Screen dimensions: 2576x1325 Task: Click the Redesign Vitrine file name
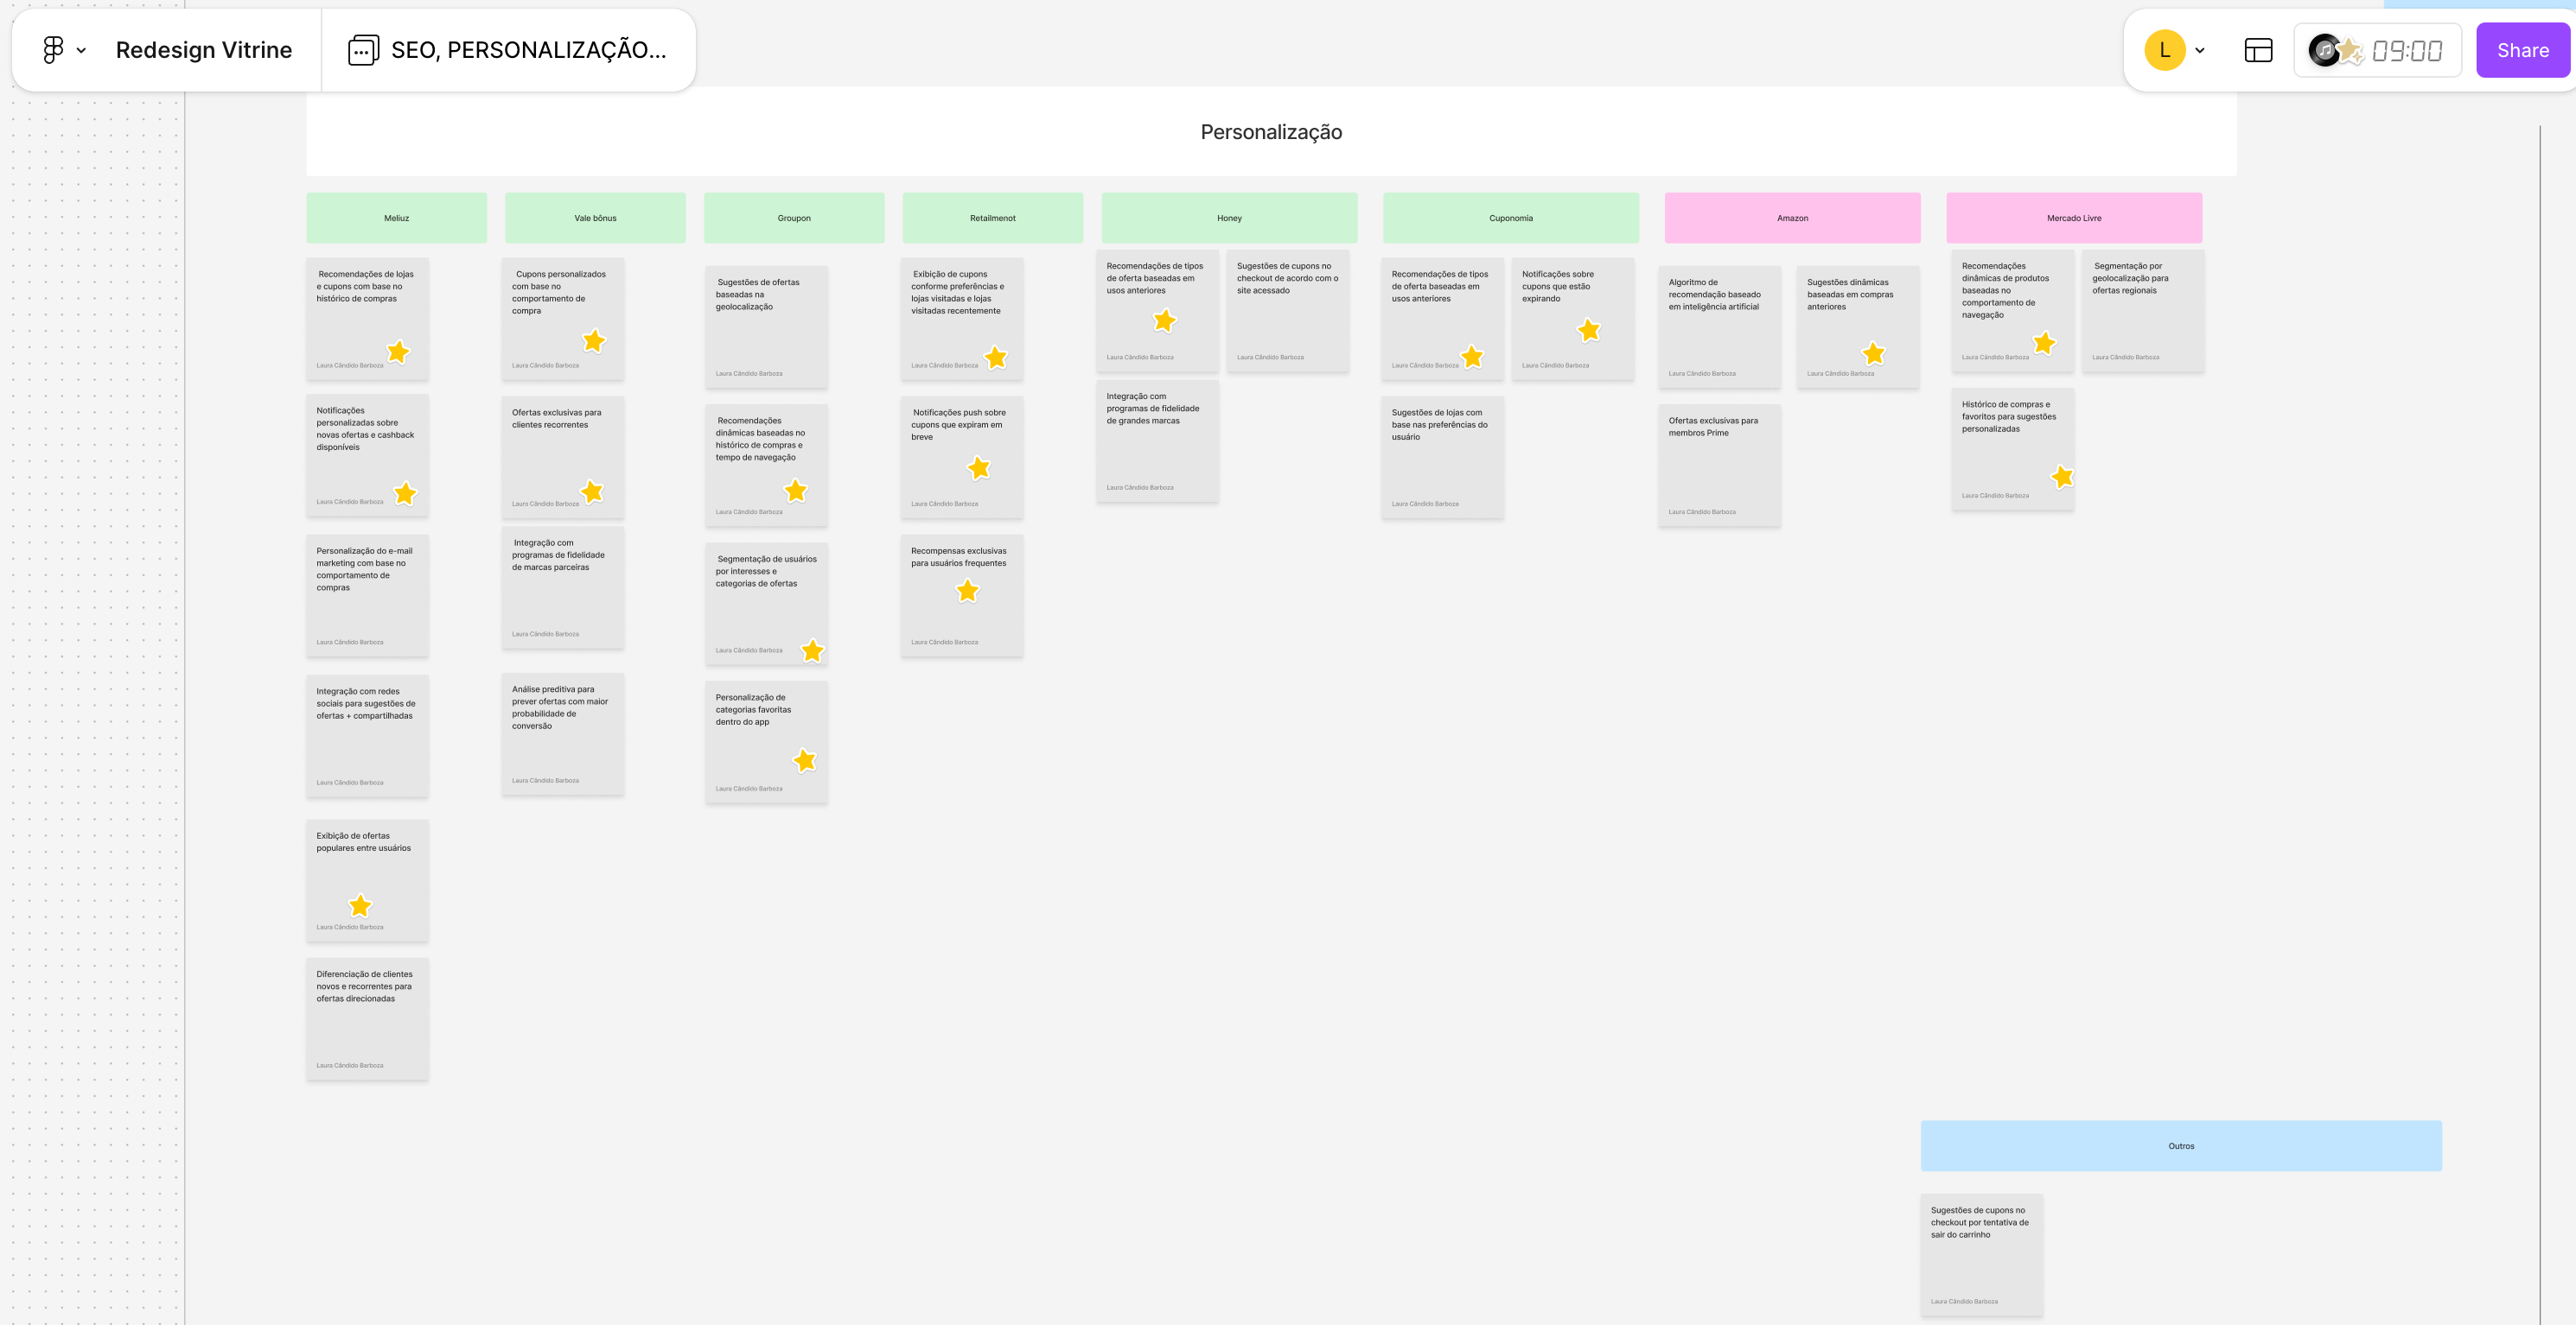coord(204,50)
